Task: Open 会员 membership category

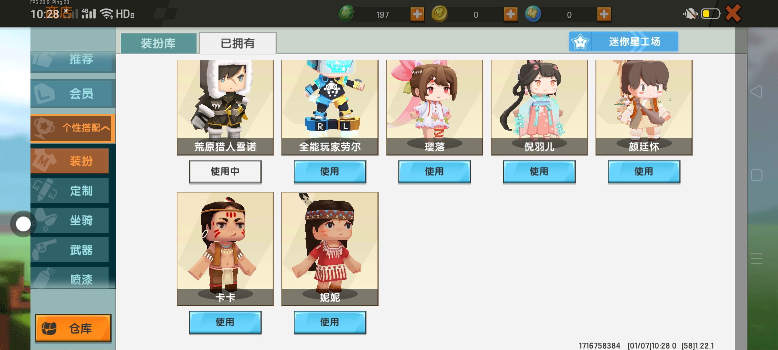Action: [x=73, y=94]
